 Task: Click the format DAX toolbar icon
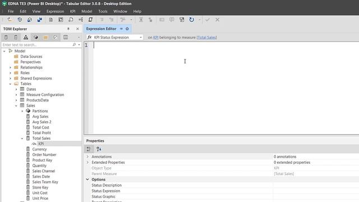pos(123,20)
